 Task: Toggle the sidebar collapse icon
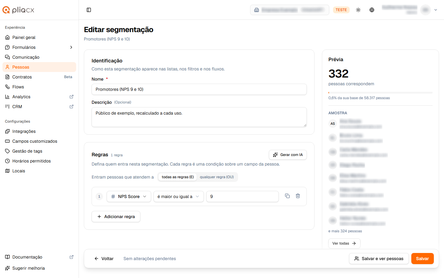coord(89,10)
